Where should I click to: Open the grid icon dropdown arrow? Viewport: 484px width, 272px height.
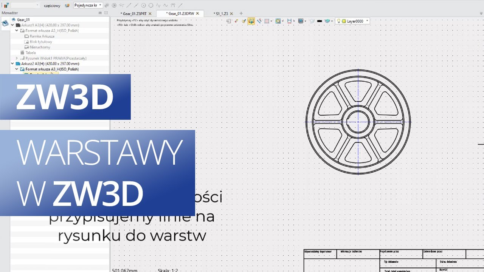[x=271, y=21]
